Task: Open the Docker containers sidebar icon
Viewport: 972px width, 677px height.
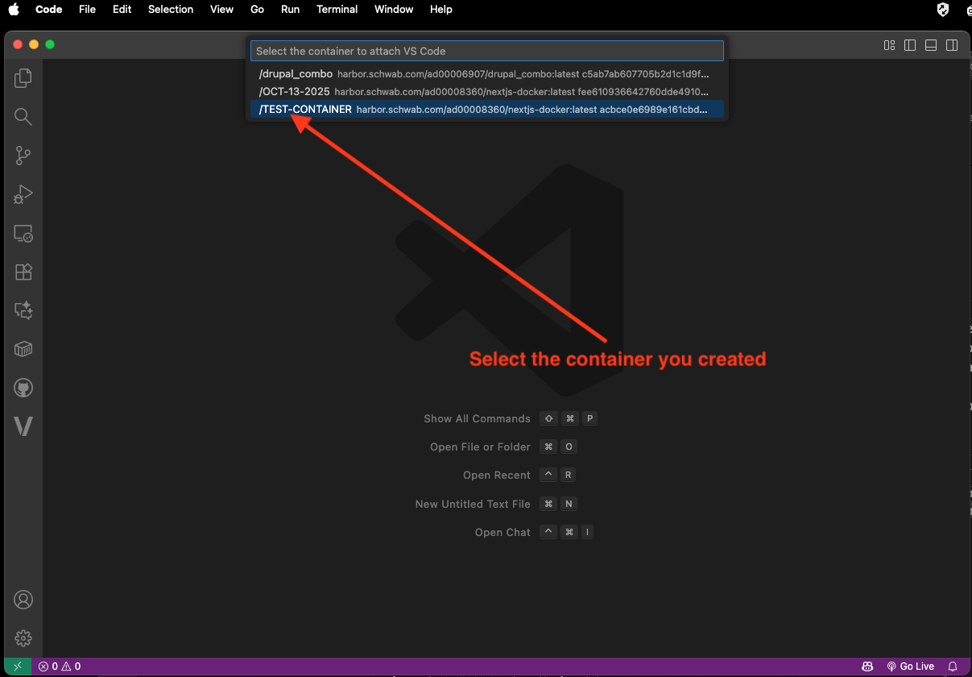Action: tap(23, 349)
